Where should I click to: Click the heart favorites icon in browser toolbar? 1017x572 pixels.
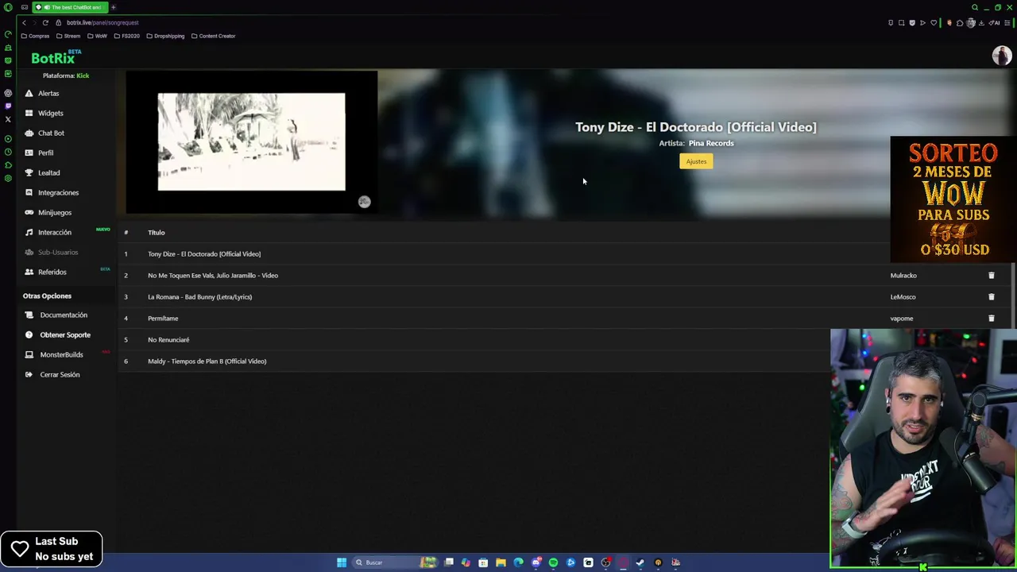[934, 23]
